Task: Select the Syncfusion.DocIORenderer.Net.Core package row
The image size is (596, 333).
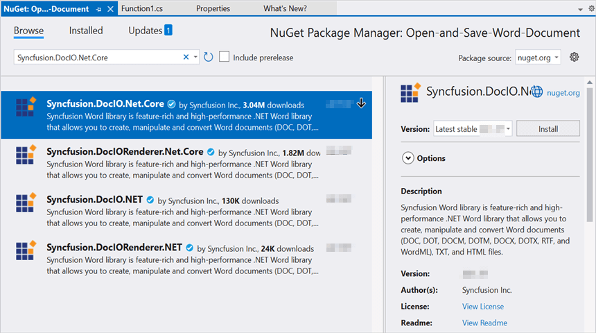Action: click(186, 163)
